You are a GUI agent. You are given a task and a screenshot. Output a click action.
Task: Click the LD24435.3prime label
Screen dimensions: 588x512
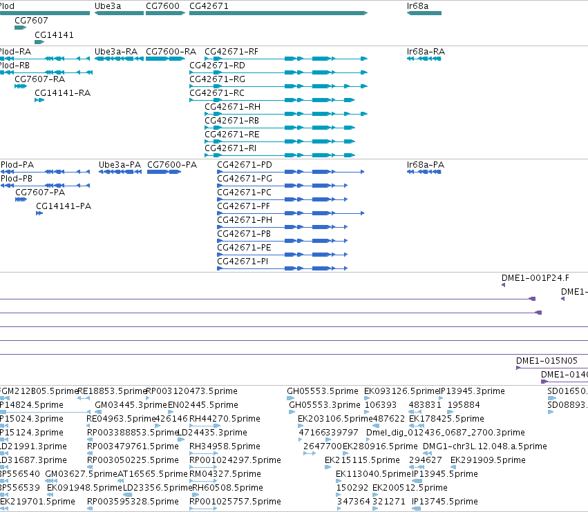213,433
